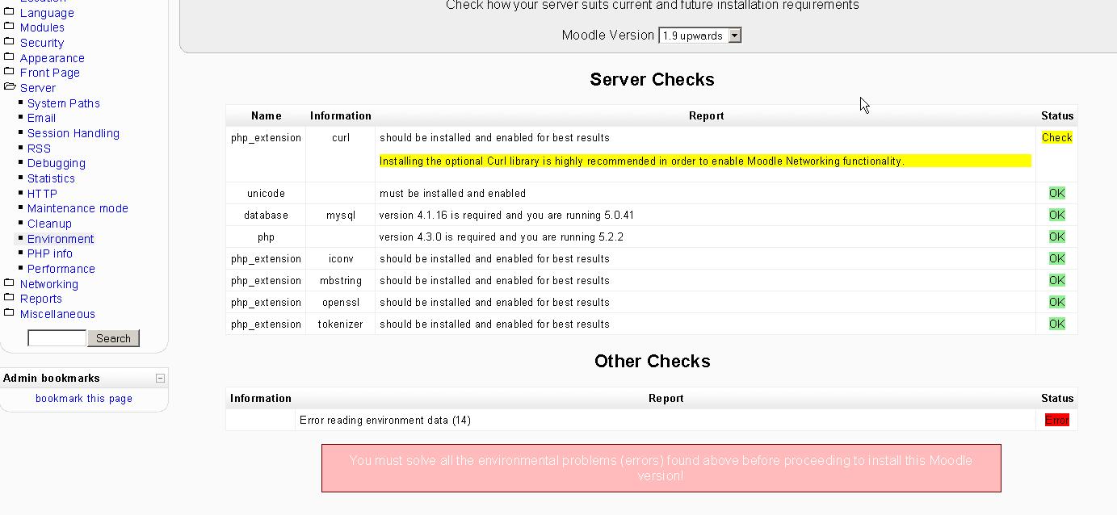The height and width of the screenshot is (515, 1117).
Task: Open the Networking link
Action: pyautogui.click(x=49, y=284)
